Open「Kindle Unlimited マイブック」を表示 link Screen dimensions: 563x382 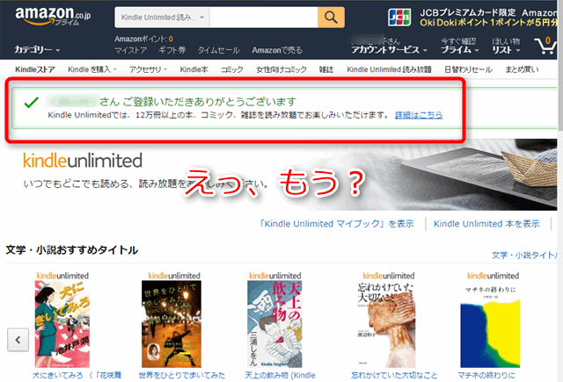tap(336, 224)
